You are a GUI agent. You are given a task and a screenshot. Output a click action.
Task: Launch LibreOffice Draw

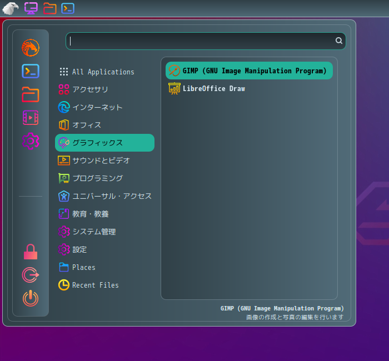[249, 88]
